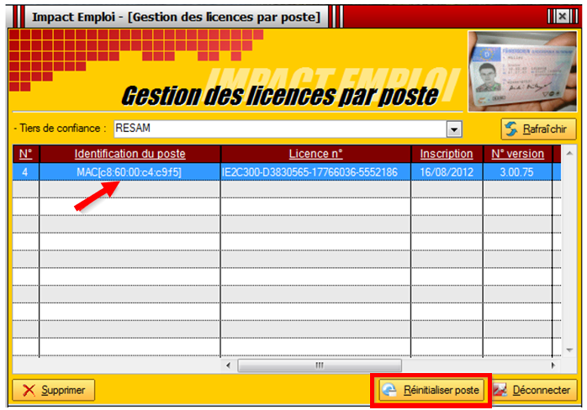Click the horizontal scrollbar right arrow

coord(553,365)
